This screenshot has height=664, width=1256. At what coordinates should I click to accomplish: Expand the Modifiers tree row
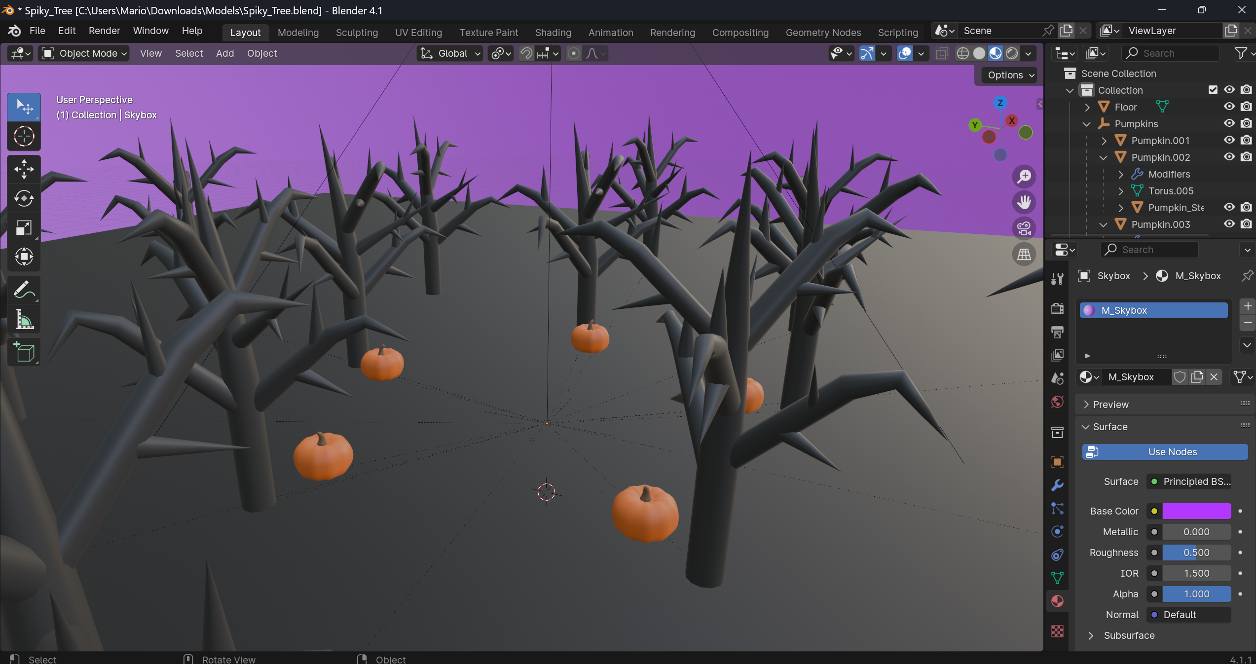(1120, 174)
